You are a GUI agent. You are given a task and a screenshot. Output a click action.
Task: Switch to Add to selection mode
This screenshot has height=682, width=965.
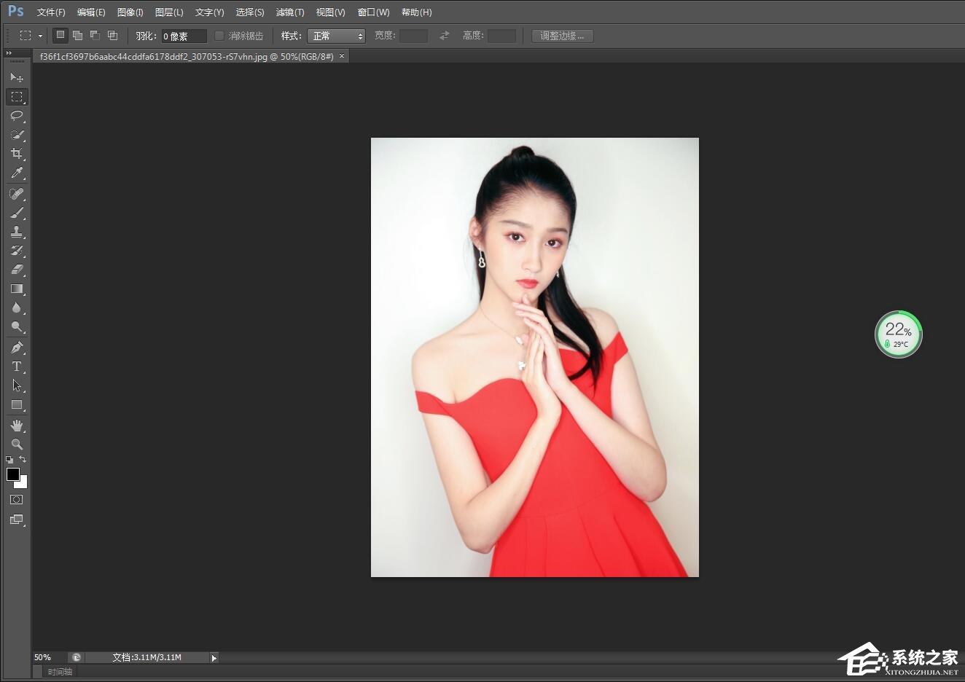[77, 35]
